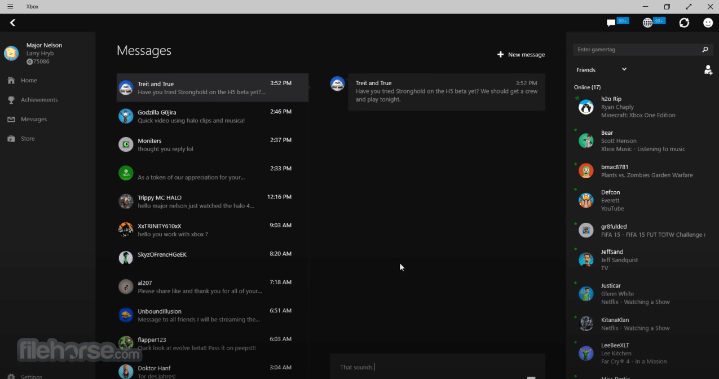Open the hamburger menu in title bar
The width and height of the screenshot is (719, 379).
click(10, 7)
